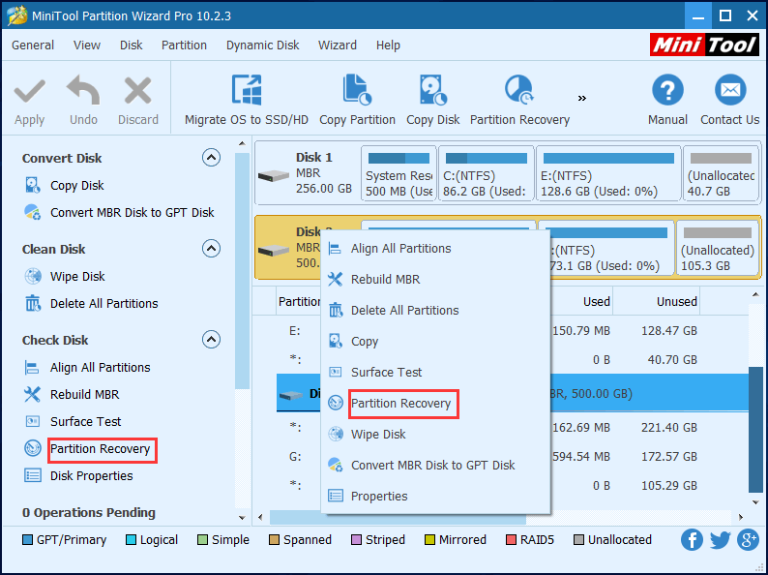Image resolution: width=768 pixels, height=575 pixels.
Task: Click the partition list vertical scrollbar thumb
Action: (x=755, y=429)
